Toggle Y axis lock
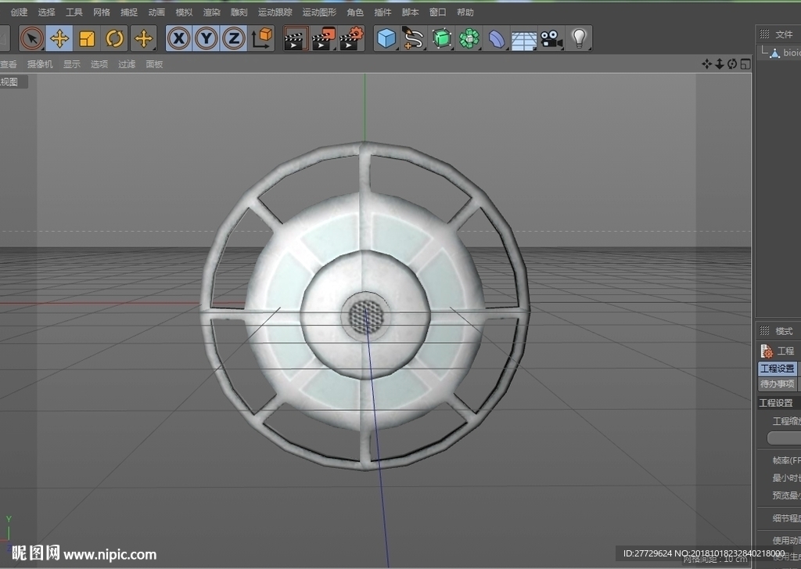This screenshot has height=569, width=801. click(x=207, y=38)
